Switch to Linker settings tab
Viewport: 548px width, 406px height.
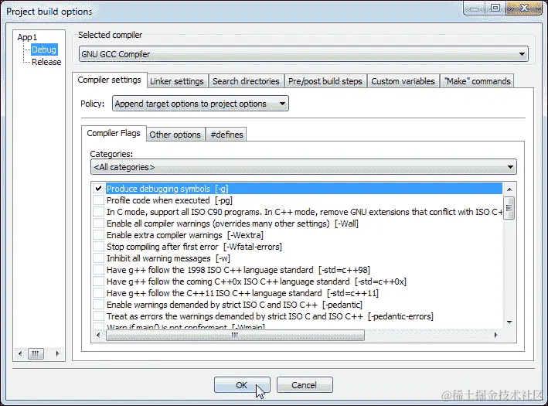[177, 81]
